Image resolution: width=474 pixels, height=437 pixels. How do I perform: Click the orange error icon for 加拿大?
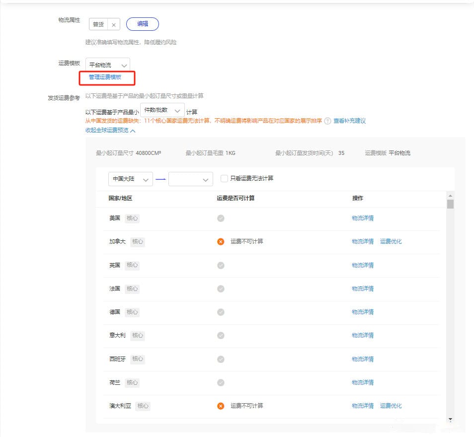tap(221, 242)
